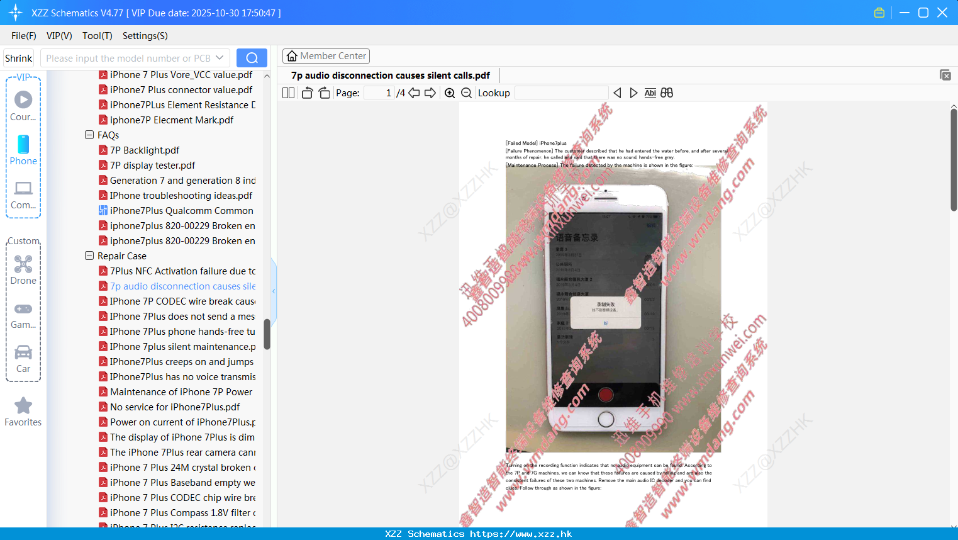Zoom out of the PDF
This screenshot has width=958, height=540.
click(x=466, y=93)
